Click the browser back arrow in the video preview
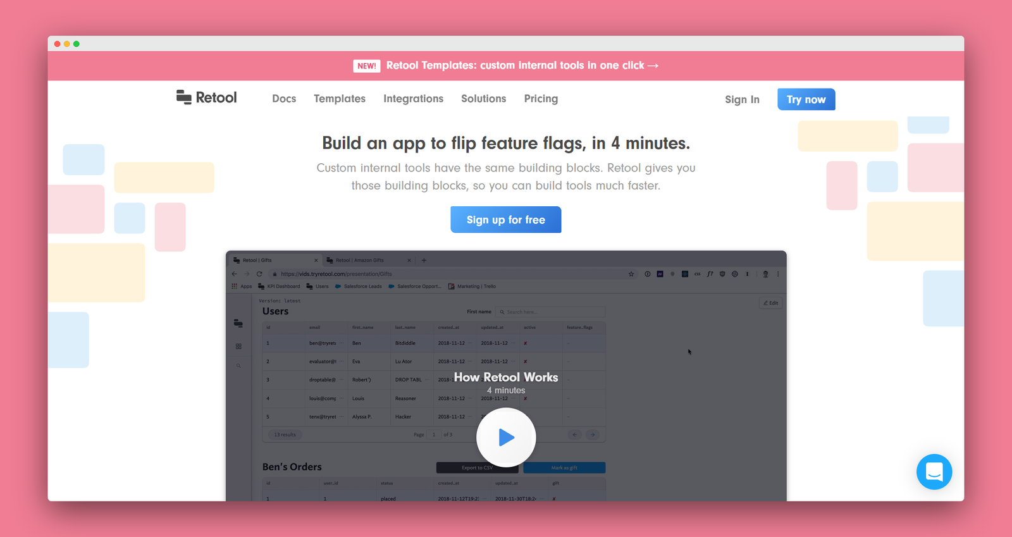 [234, 274]
